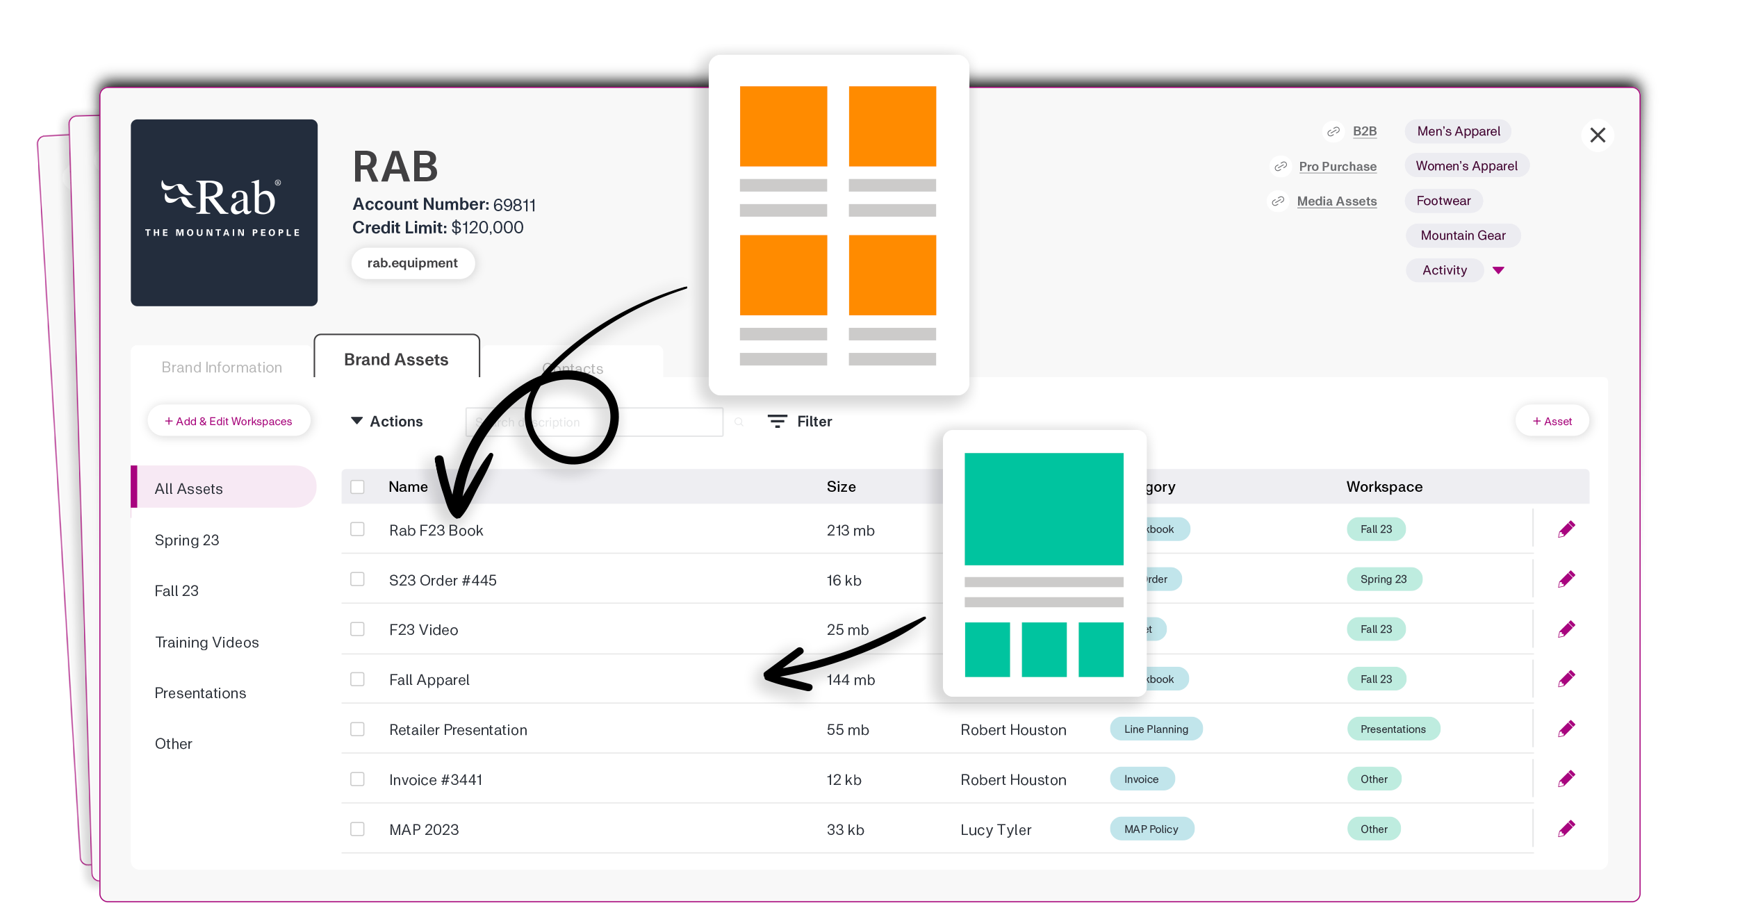Viewport: 1740px width, 903px height.
Task: Toggle the checkbox for Fall Apparel
Action: point(358,677)
